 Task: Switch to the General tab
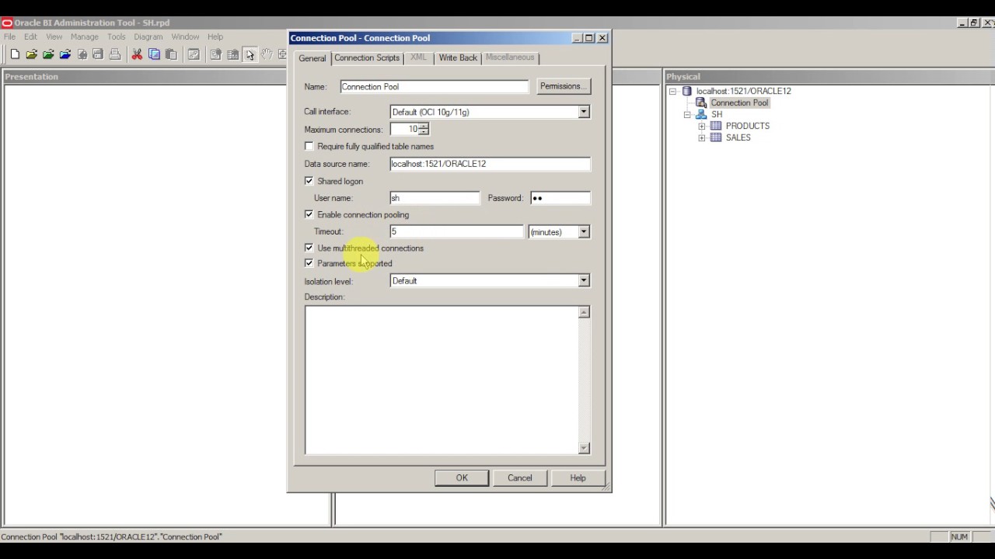click(x=312, y=58)
